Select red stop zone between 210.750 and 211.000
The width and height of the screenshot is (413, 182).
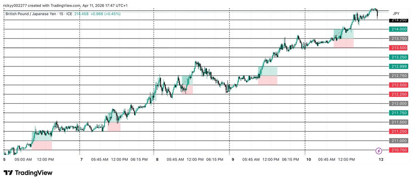tap(42, 145)
